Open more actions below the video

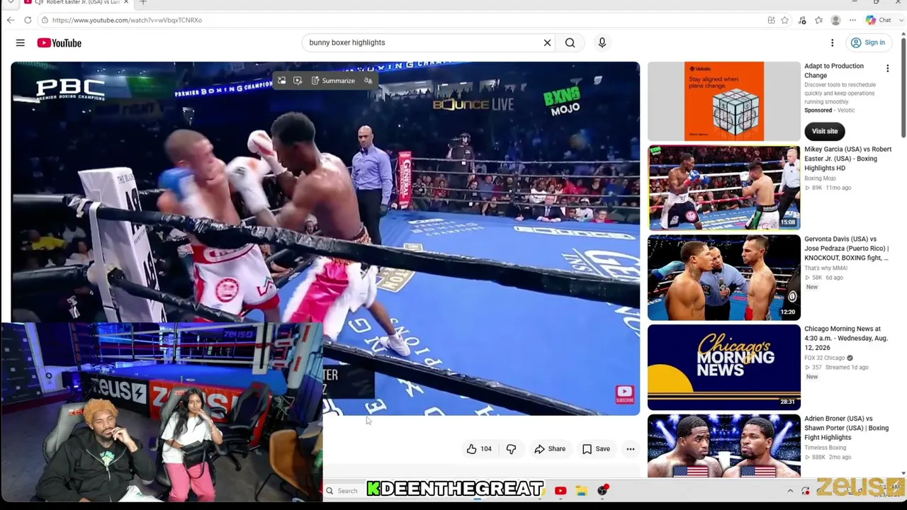coord(630,449)
